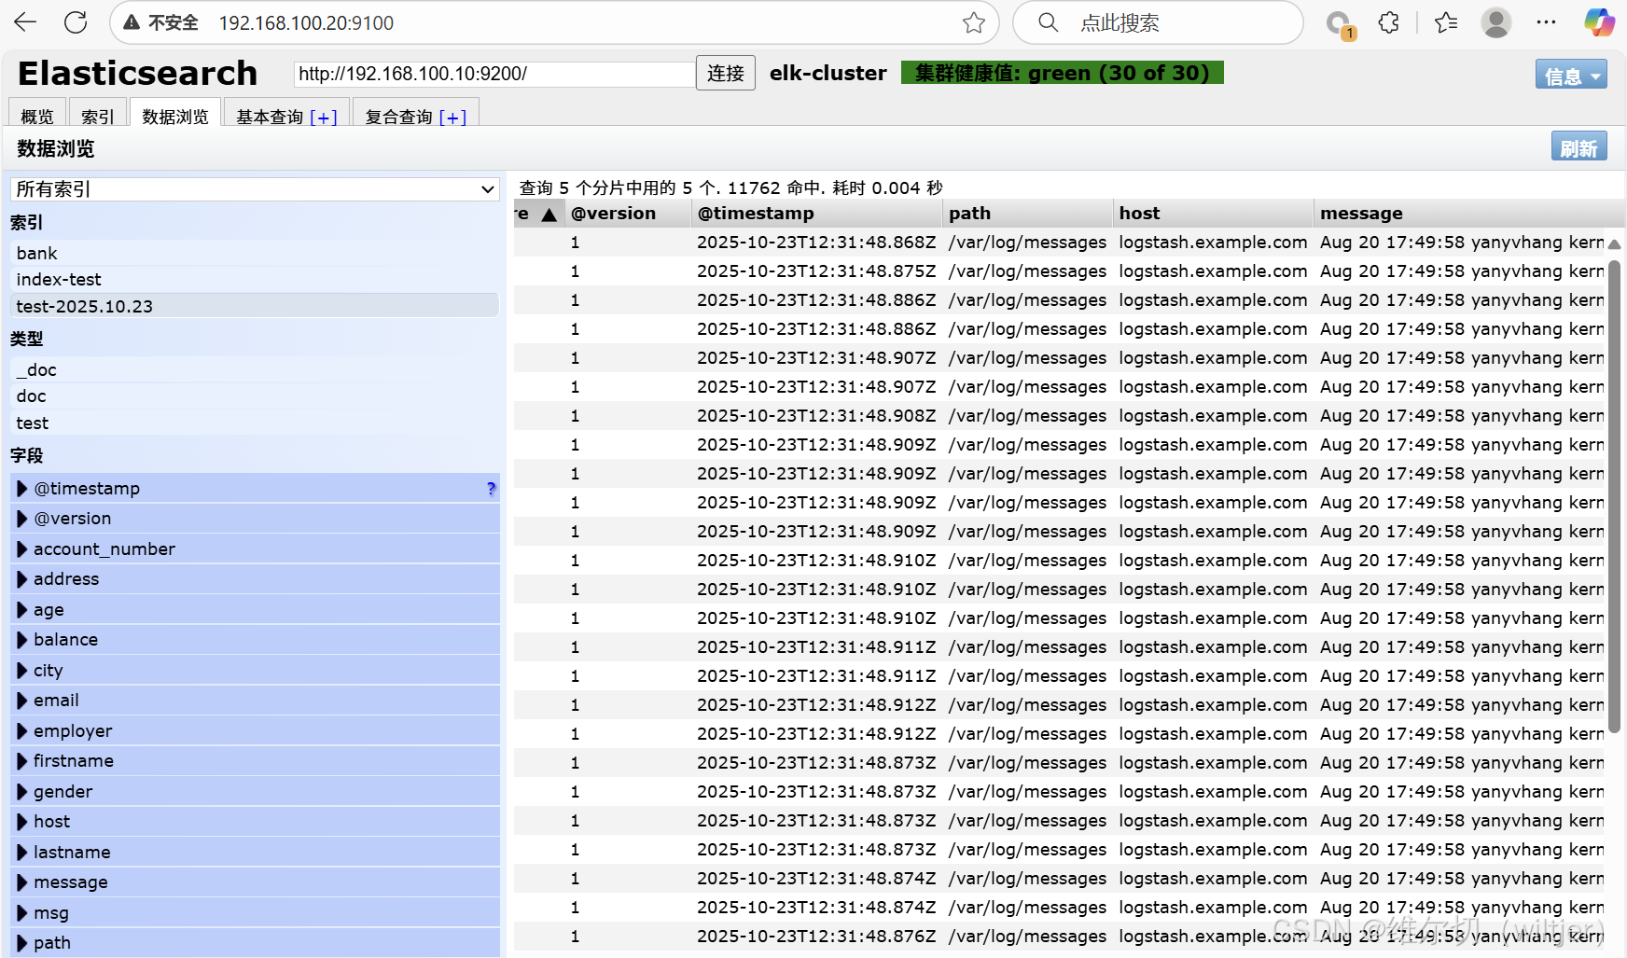
Task: Click the sort arrow in score column header
Action: [549, 215]
